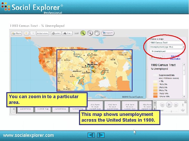
Task: Click the Social Explorer logo
Action: 32,7
